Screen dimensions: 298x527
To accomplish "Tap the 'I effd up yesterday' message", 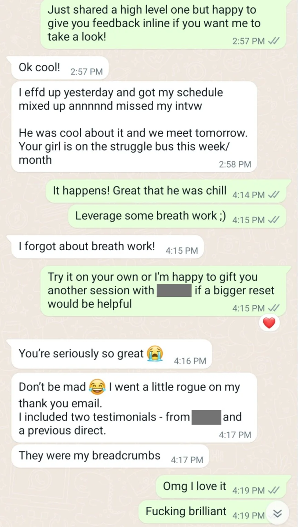I will tap(134, 127).
